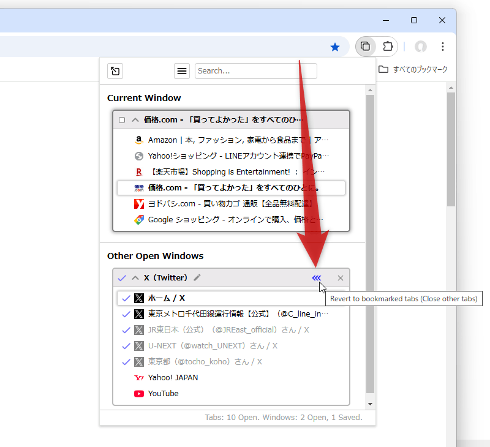This screenshot has width=490, height=447.
Task: Toggle bookmark check for ホーム / X
Action: [126, 298]
